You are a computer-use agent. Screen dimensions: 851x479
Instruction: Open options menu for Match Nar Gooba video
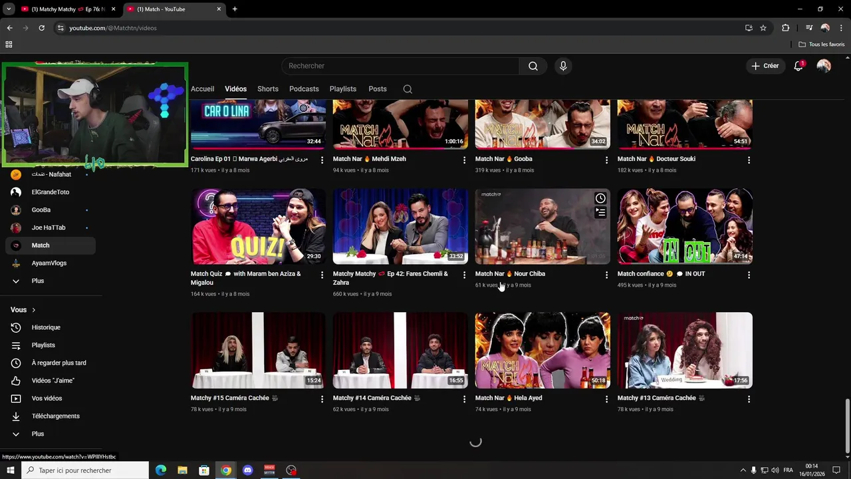tap(606, 160)
